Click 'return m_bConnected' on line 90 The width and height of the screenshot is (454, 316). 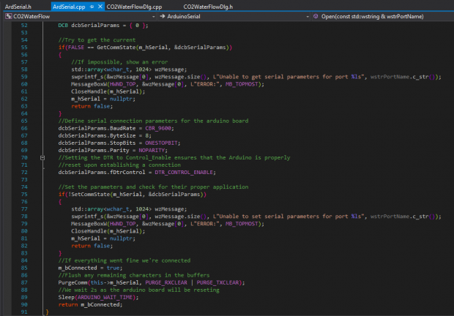[x=90, y=304]
